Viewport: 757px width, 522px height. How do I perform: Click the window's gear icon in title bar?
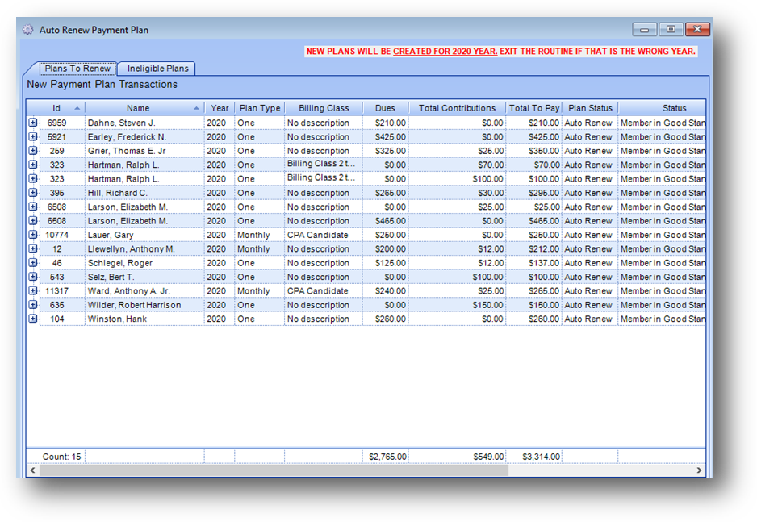point(28,29)
